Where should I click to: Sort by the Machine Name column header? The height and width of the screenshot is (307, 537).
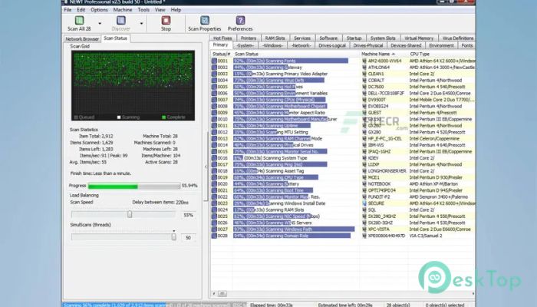click(x=384, y=54)
